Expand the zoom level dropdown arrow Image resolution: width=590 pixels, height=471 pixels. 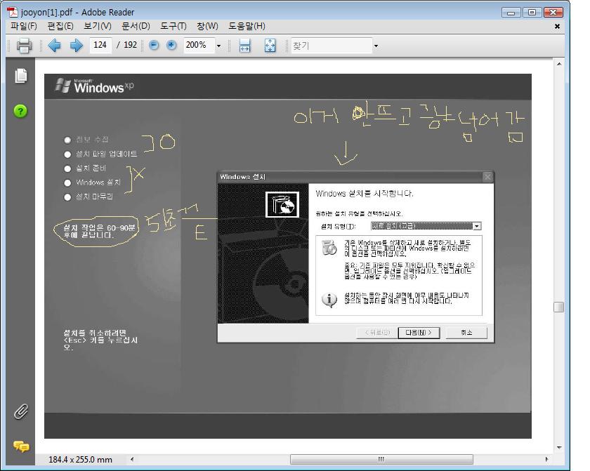(218, 46)
